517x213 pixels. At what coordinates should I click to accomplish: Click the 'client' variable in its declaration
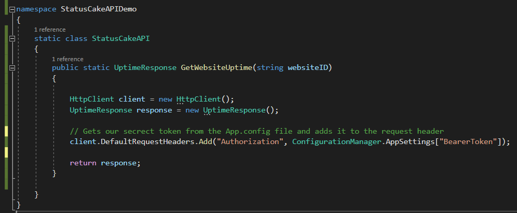[x=131, y=99]
